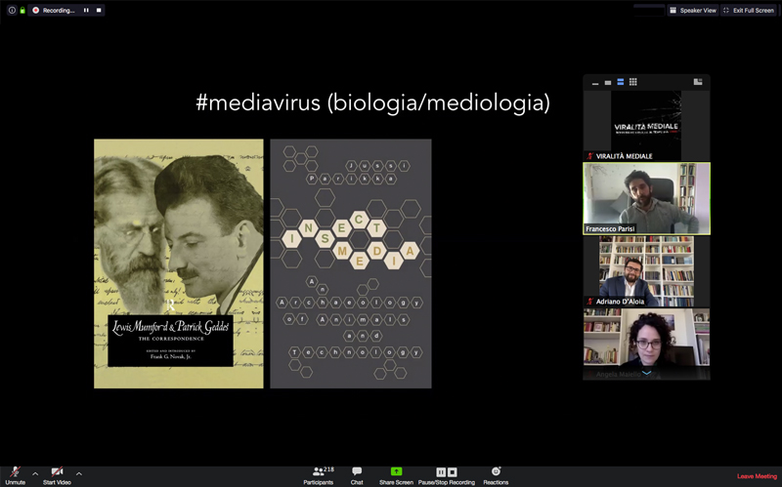Expand video options arrow beside Start Video
782x487 pixels.
click(79, 473)
